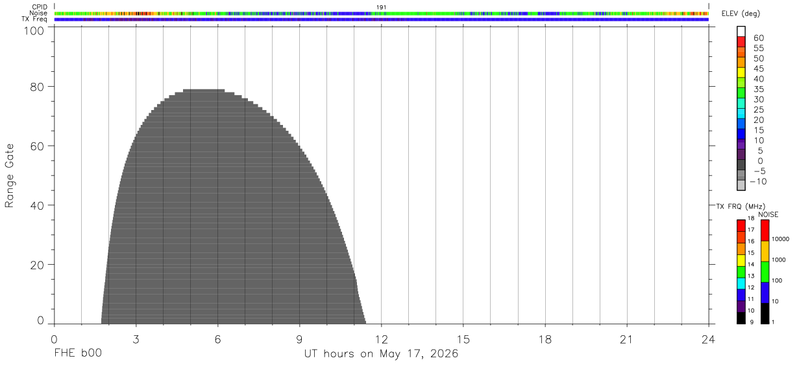The height and width of the screenshot is (367, 797).
Task: Click the 'Range Gate' y-axis label
Action: click(10, 175)
